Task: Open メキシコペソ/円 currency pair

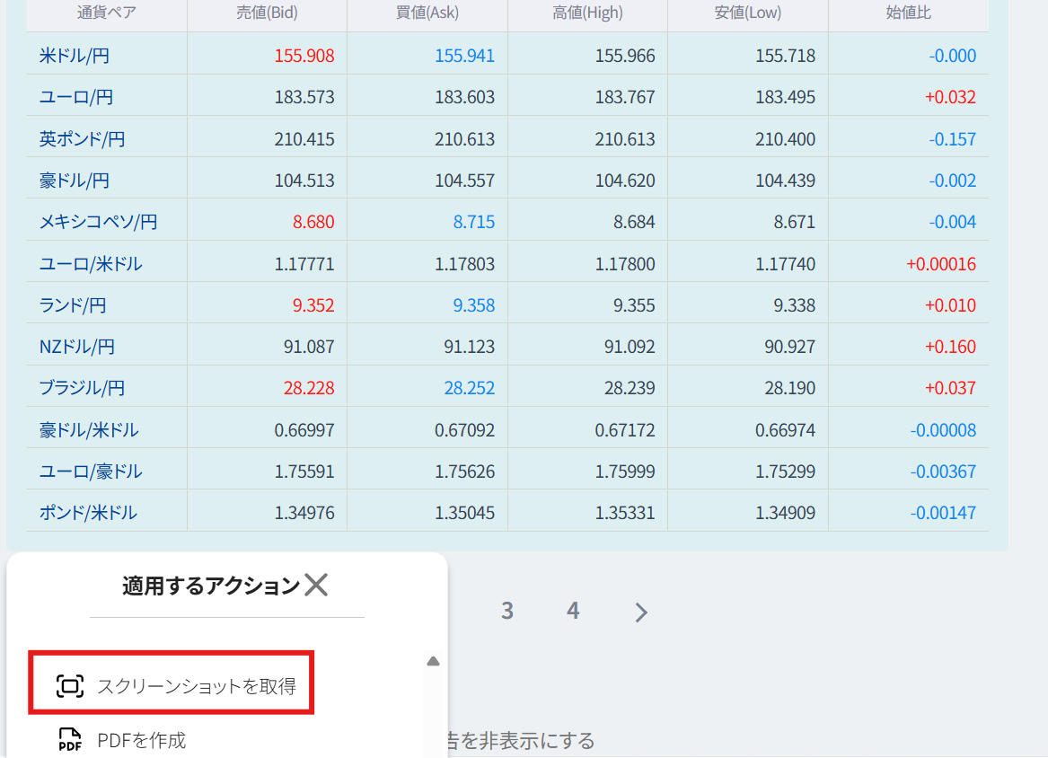Action: 98,222
